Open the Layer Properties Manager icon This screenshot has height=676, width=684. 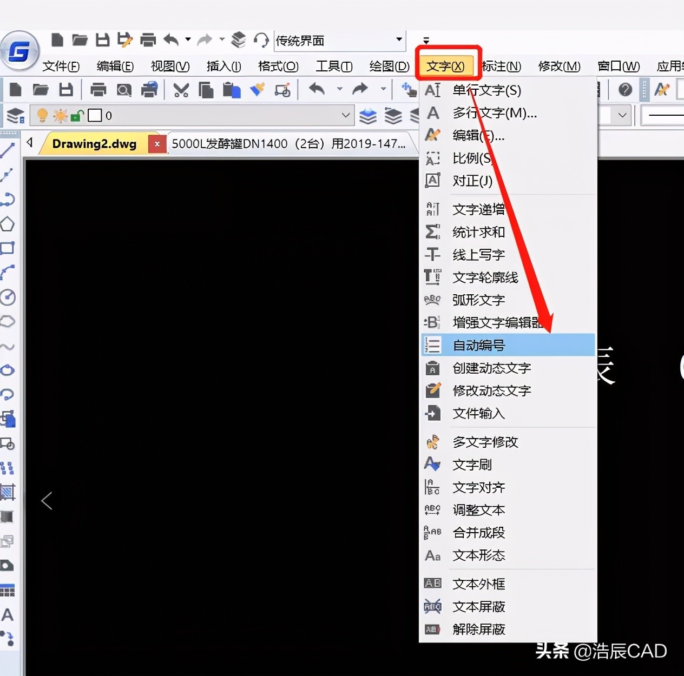[15, 115]
